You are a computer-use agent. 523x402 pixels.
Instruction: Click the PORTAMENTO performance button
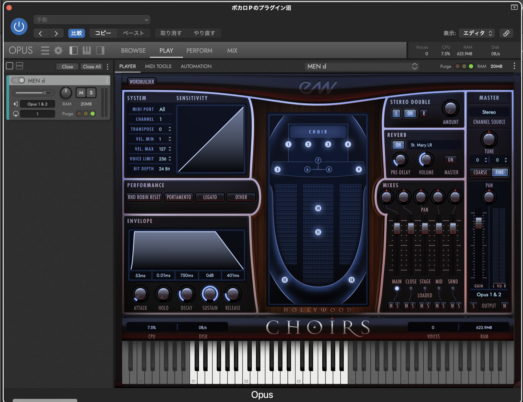(179, 197)
